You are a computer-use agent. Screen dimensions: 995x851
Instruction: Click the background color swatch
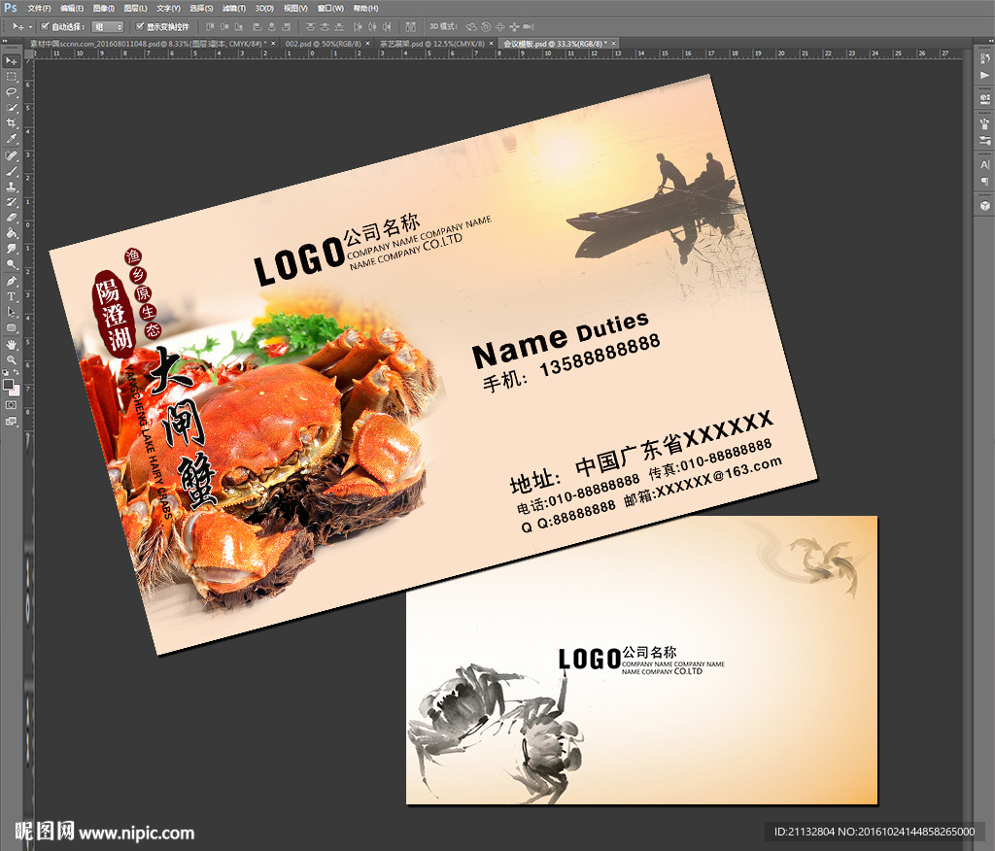pyautogui.click(x=16, y=391)
